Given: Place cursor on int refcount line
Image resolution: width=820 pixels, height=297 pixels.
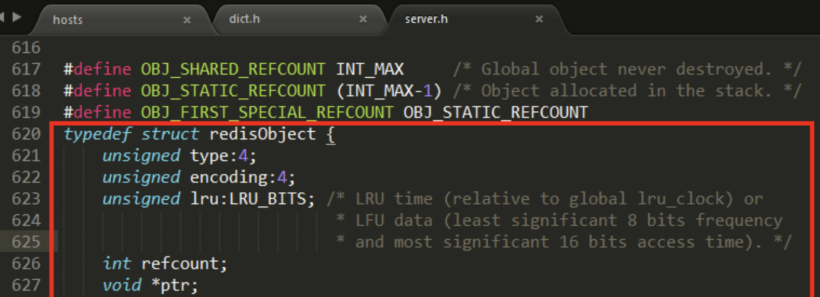Looking at the screenshot, I should [165, 264].
